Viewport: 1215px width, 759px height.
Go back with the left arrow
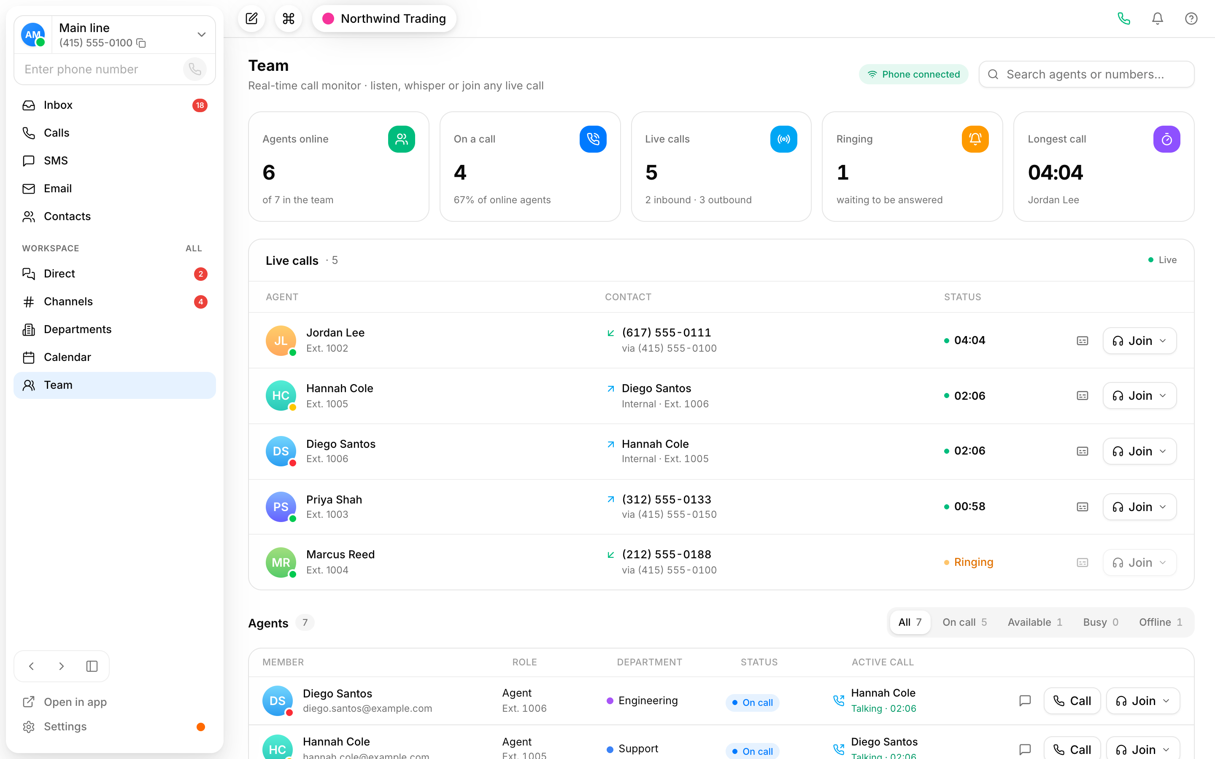click(x=32, y=666)
